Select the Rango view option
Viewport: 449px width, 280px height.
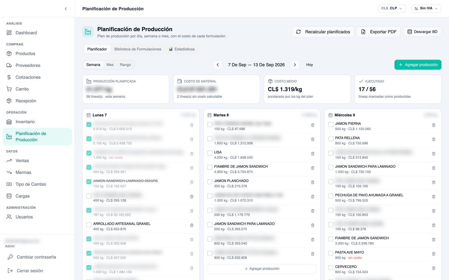click(x=125, y=65)
